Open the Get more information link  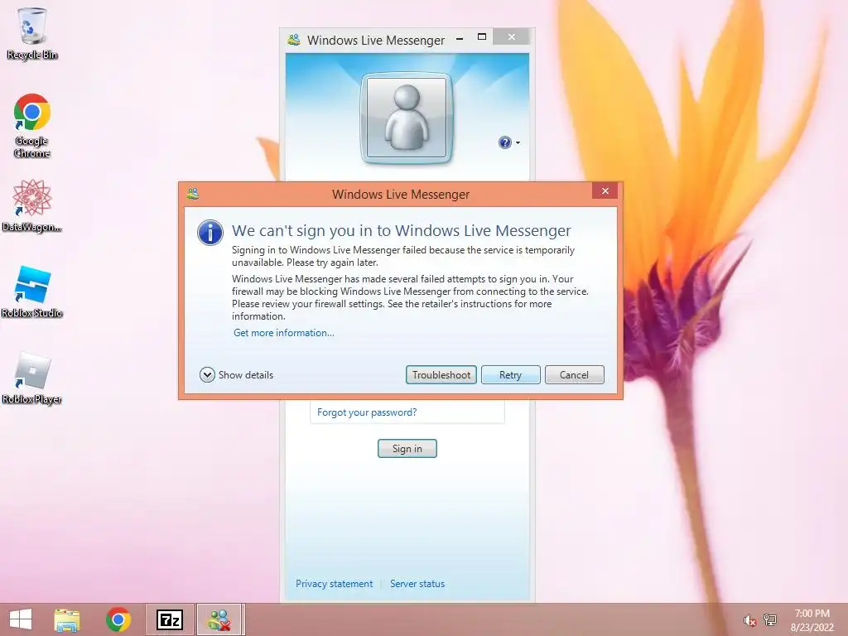click(283, 333)
